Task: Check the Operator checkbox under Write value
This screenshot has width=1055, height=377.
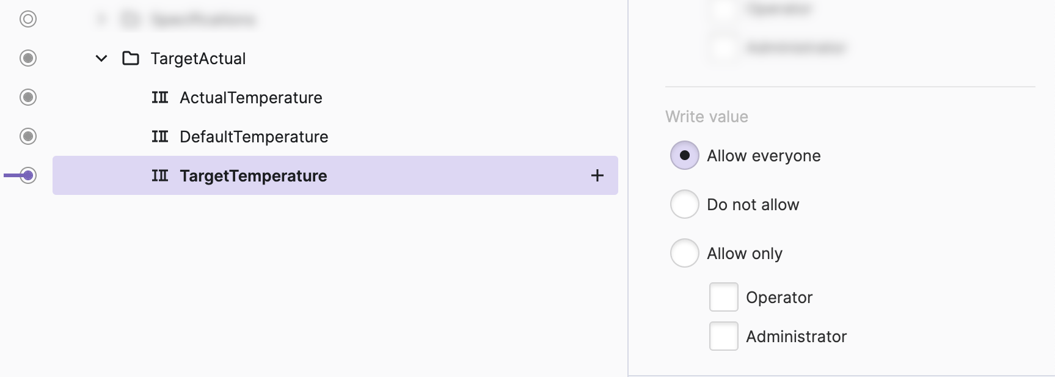Action: (x=724, y=298)
